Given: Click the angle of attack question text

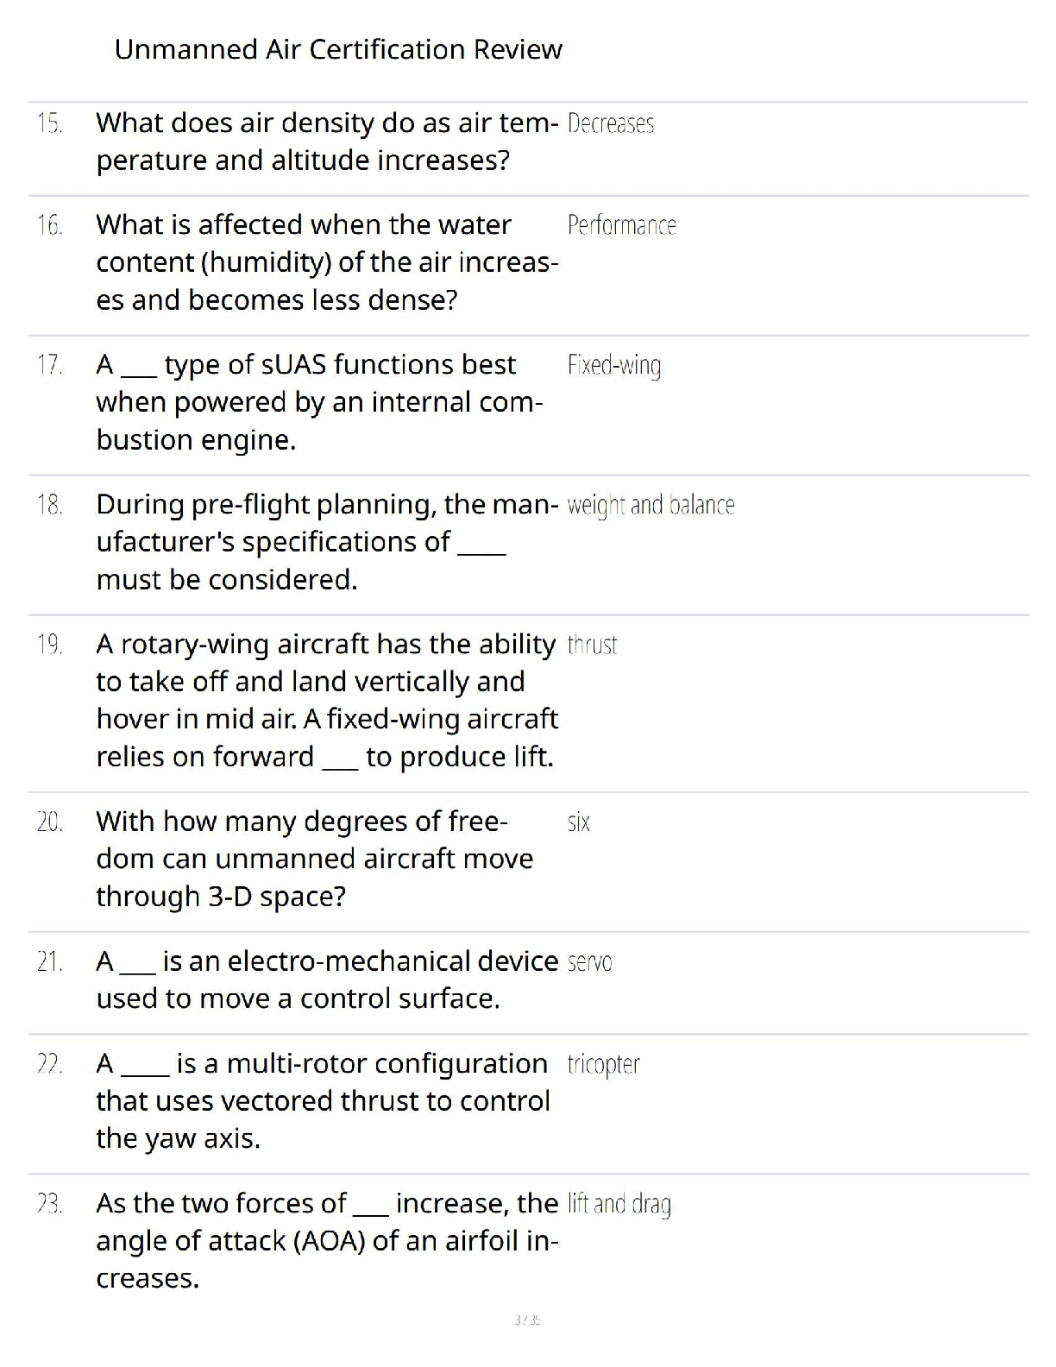Looking at the screenshot, I should 328,1241.
